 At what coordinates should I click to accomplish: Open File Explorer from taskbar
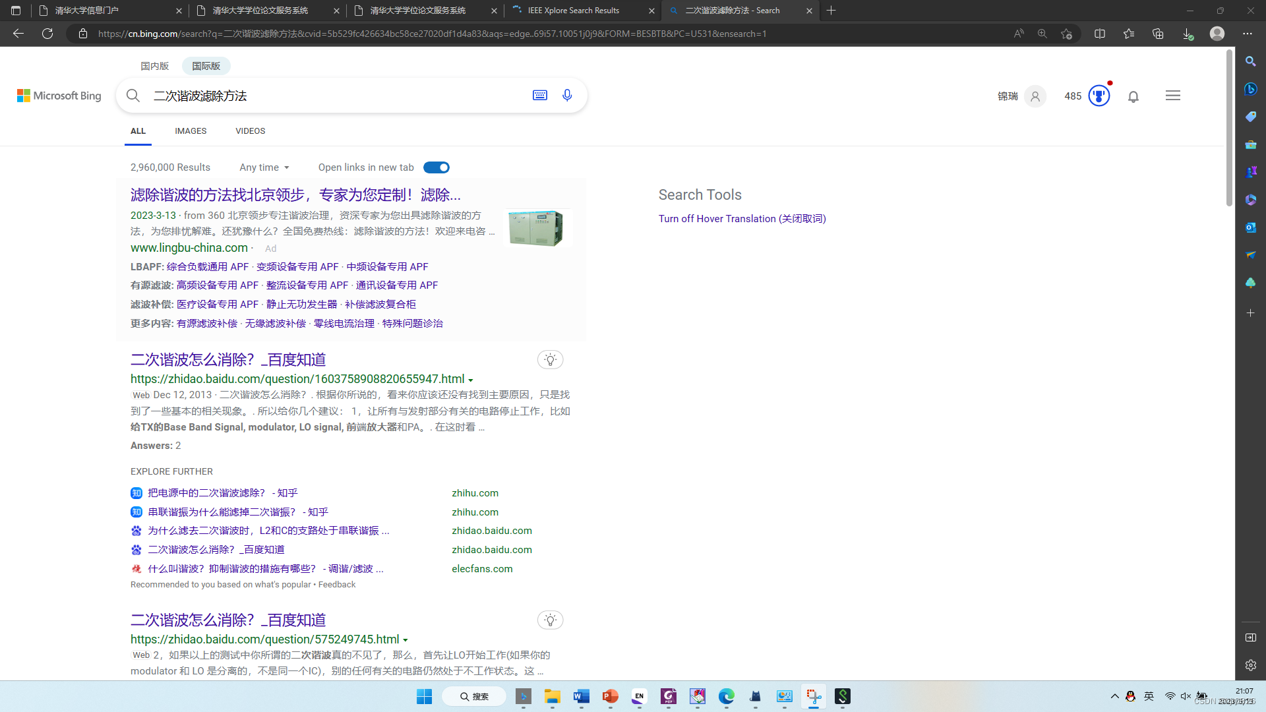tap(553, 696)
